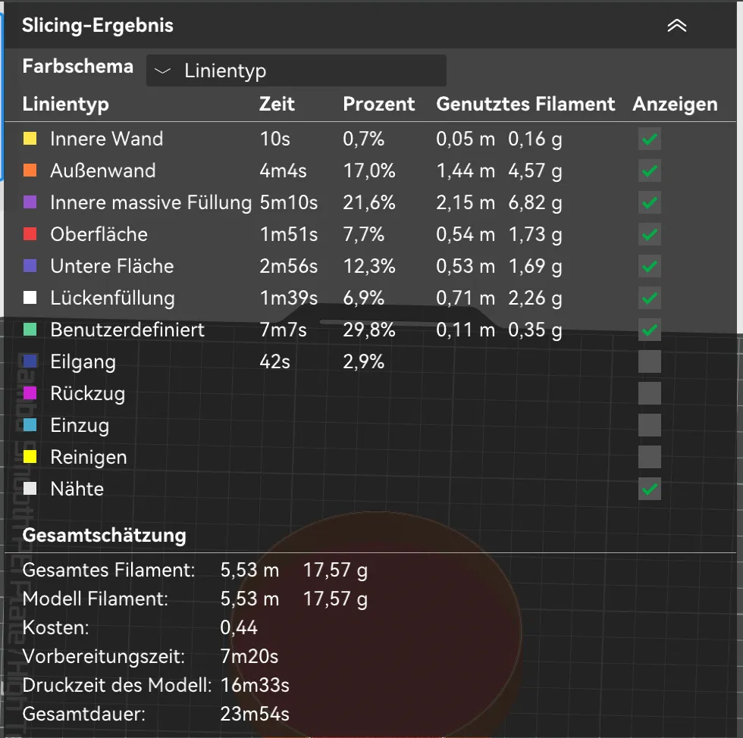Click the 6,82 g filament weight value

tap(535, 203)
